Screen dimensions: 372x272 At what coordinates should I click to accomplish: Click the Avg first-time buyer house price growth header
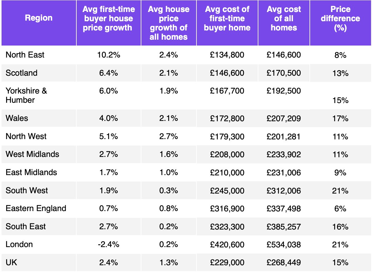coord(107,18)
